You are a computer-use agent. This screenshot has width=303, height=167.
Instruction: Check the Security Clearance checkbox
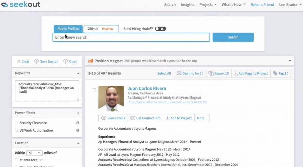click(16, 123)
